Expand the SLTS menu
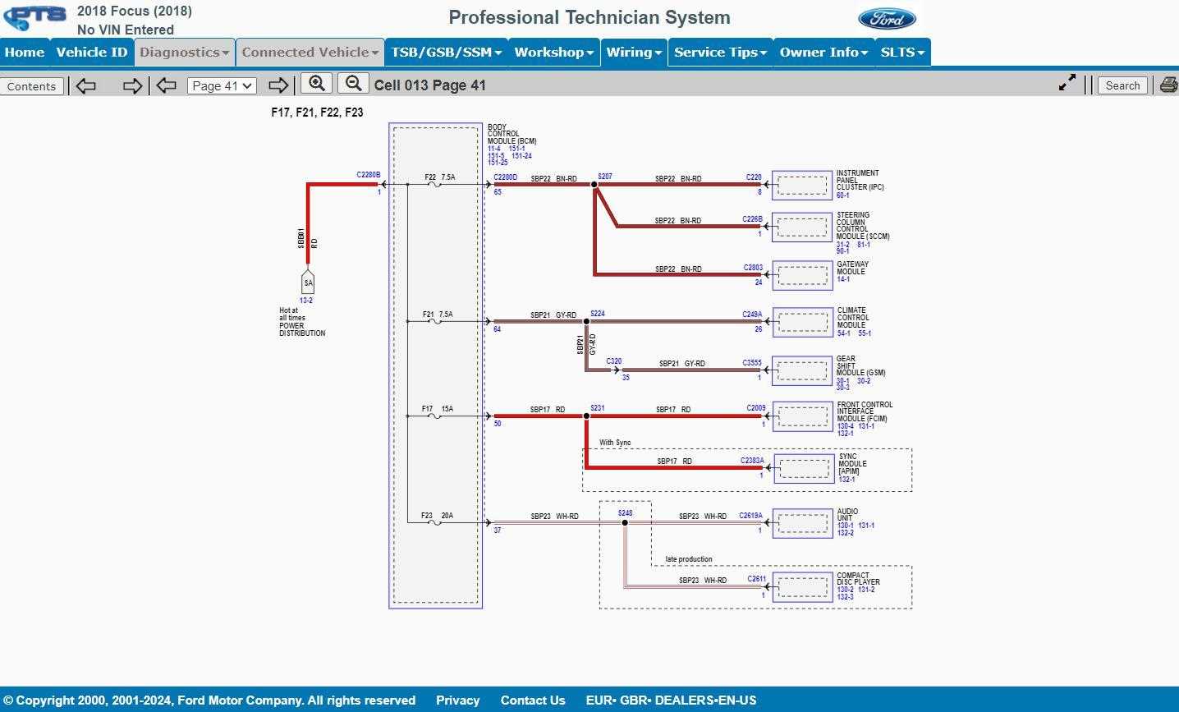This screenshot has height=712, width=1179. click(x=902, y=52)
